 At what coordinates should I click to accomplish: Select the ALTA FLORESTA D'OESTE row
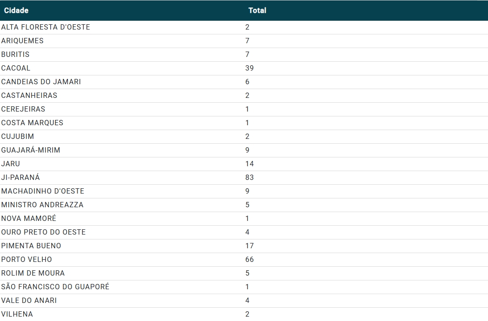tap(46, 27)
